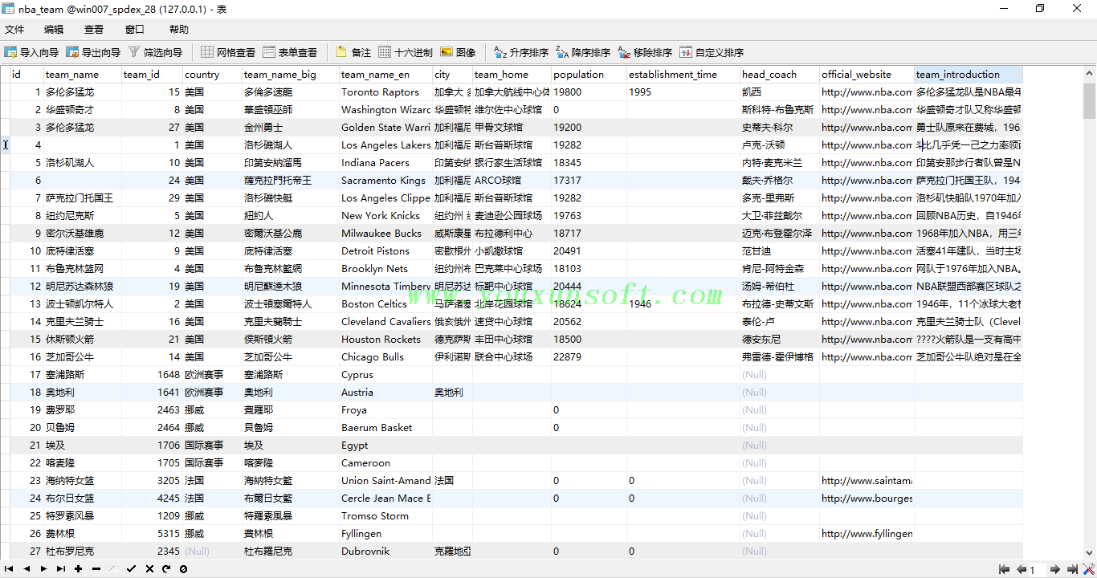Open the 导出向导 export wizard
This screenshot has height=578, width=1097.
click(x=93, y=52)
